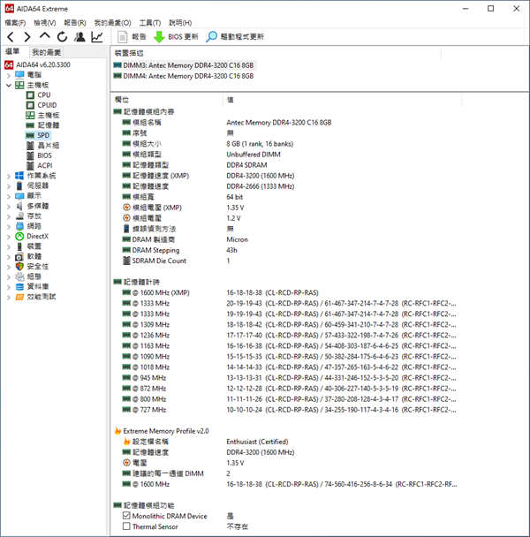The height and width of the screenshot is (537, 530).
Task: Go back with the left arrow button
Action: tap(11, 36)
